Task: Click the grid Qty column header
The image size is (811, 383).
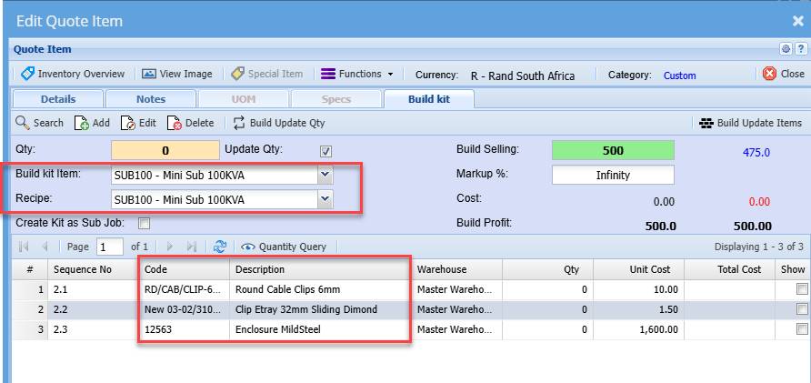Action: coord(547,269)
